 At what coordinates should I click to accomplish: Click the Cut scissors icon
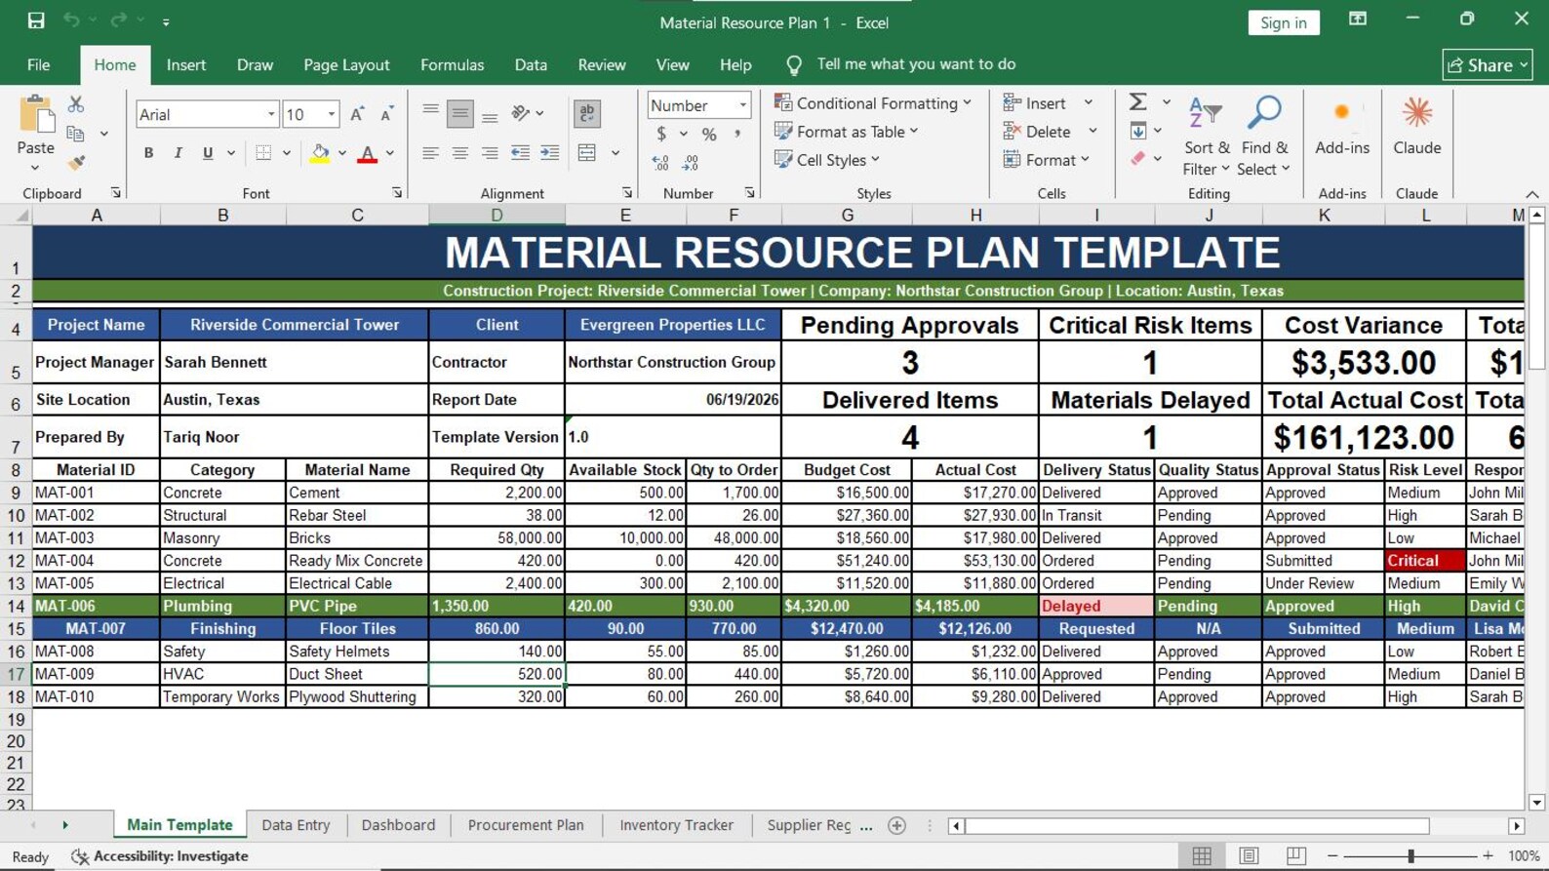(76, 103)
